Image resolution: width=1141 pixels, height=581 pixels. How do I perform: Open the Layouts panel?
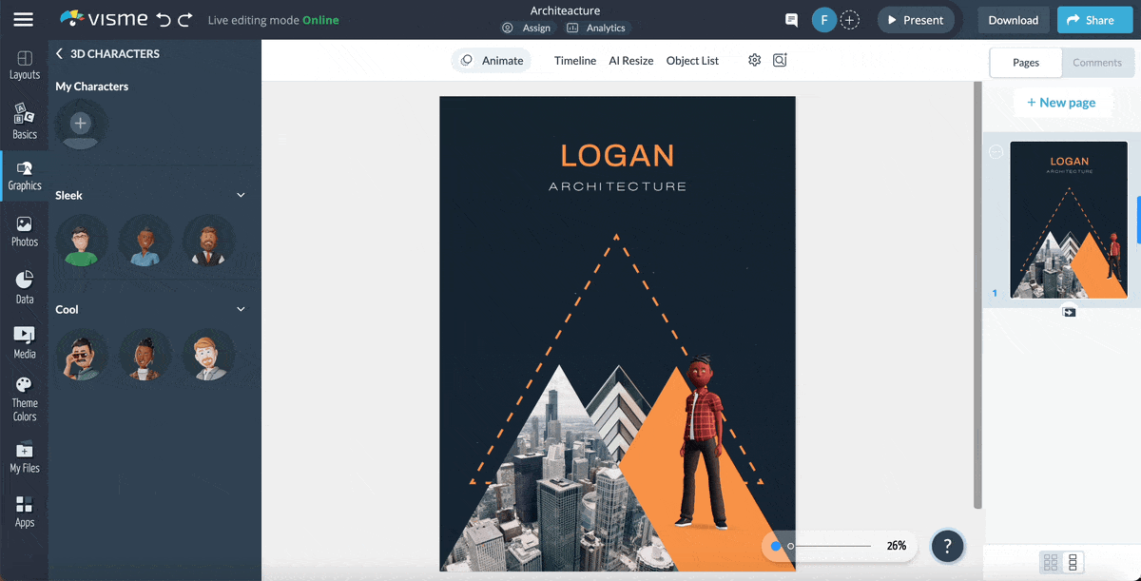[25, 63]
